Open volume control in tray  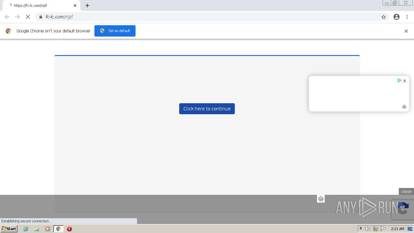coord(368,229)
